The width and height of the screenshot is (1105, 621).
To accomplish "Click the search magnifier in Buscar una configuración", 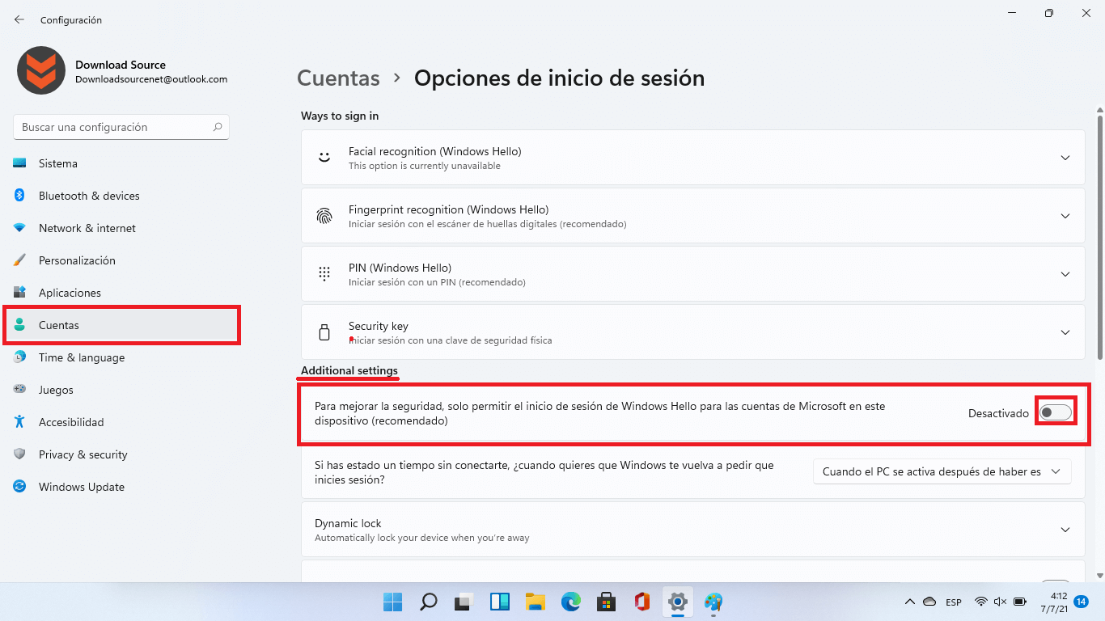I will [x=218, y=127].
